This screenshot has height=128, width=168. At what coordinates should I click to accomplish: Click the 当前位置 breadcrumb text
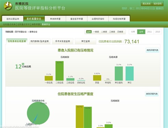pos(21,32)
